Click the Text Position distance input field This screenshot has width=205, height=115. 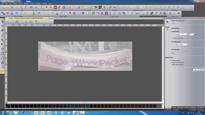[191, 34]
